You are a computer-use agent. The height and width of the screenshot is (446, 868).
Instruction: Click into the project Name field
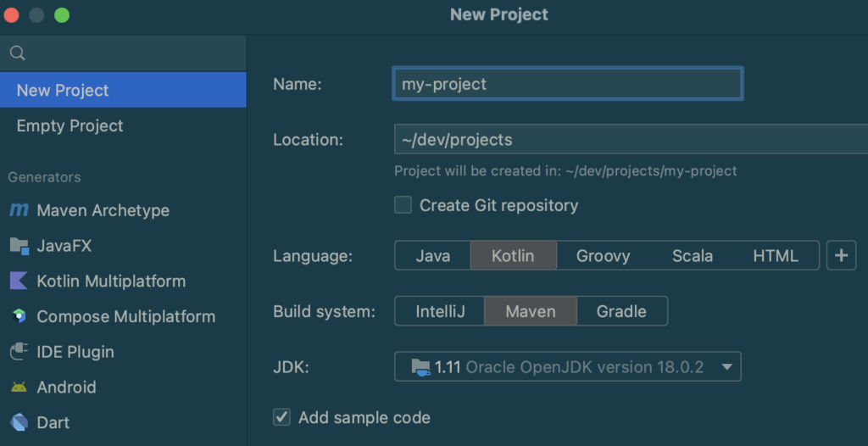point(567,84)
